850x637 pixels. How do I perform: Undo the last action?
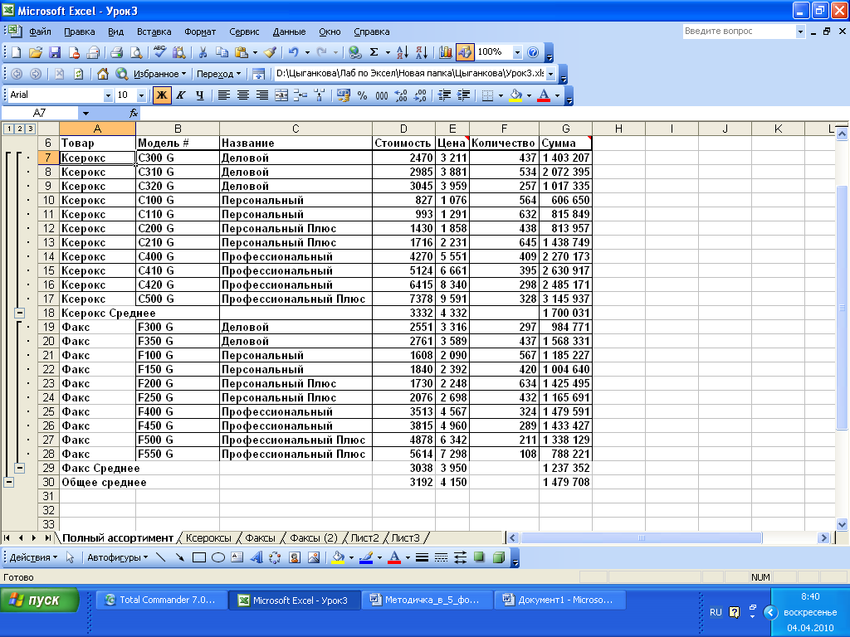point(293,52)
